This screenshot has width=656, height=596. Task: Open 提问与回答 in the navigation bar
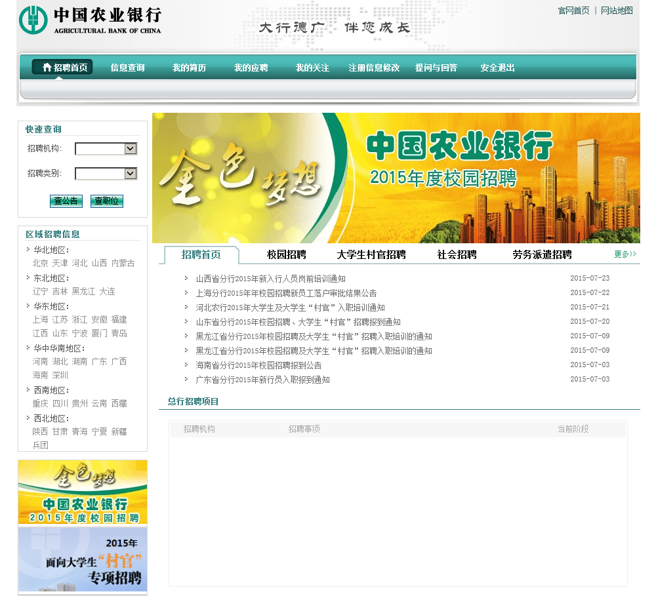(x=436, y=68)
